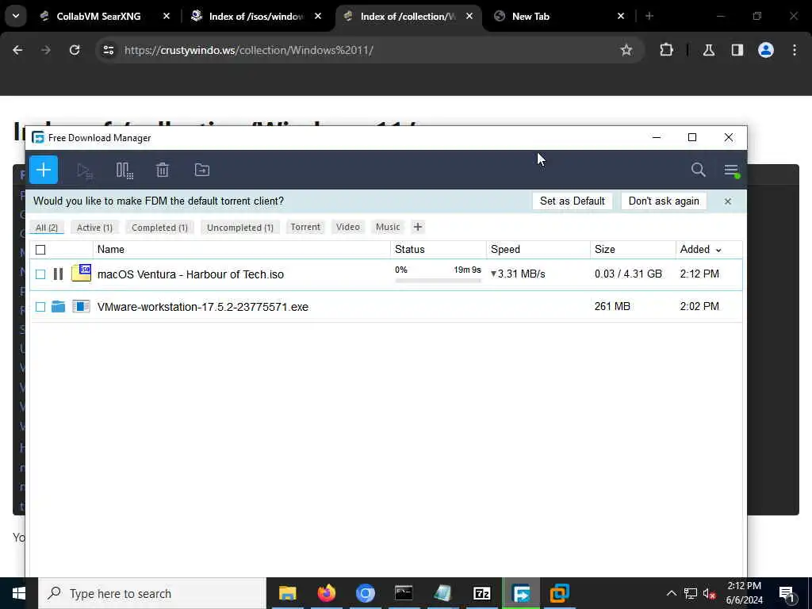The image size is (812, 609).
Task: Click the trash delete icon in FDM toolbar
Action: 163,170
